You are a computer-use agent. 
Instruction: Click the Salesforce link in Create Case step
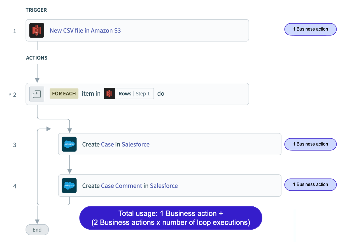(x=136, y=144)
